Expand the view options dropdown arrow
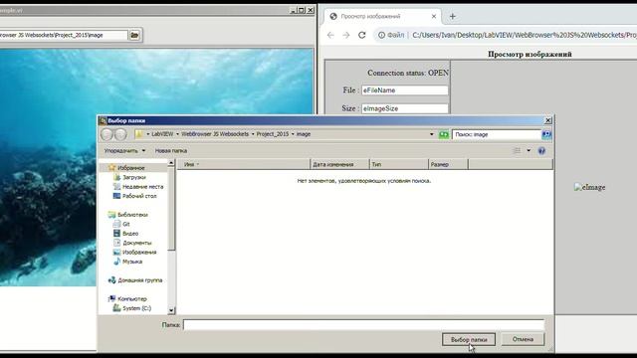This screenshot has width=637, height=358. [x=529, y=150]
